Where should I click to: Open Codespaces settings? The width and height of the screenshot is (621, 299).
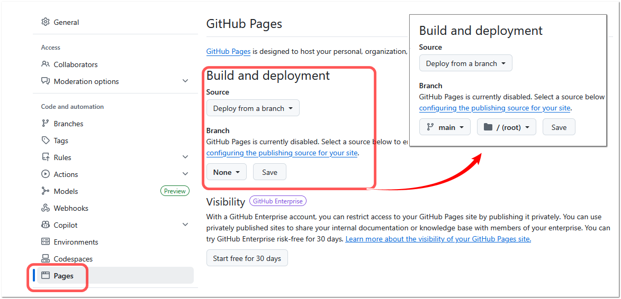click(73, 259)
